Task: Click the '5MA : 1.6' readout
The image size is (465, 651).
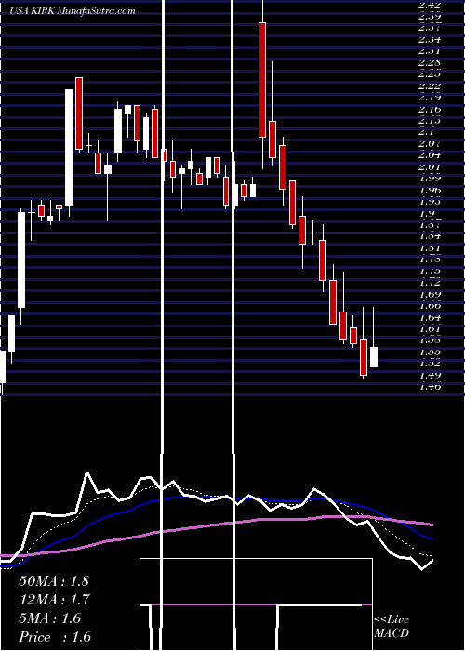Action: pyautogui.click(x=50, y=618)
